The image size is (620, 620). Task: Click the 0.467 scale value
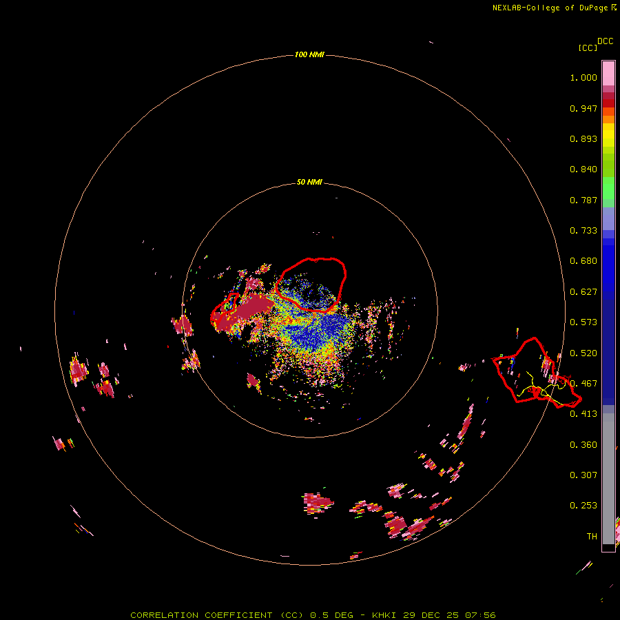(583, 384)
